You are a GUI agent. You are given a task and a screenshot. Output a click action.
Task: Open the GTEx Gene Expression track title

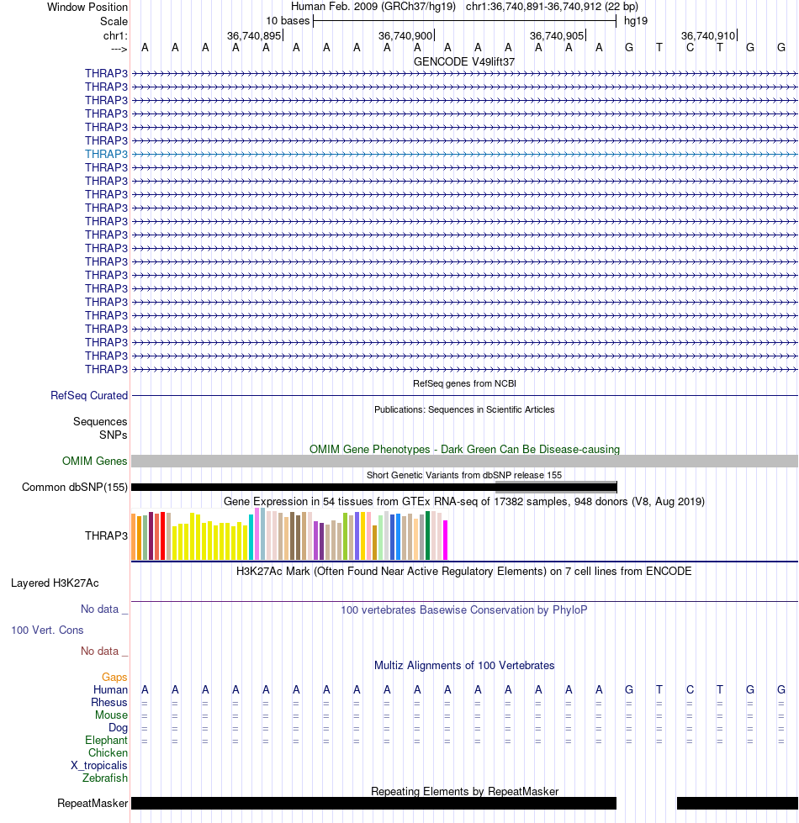coord(464,501)
